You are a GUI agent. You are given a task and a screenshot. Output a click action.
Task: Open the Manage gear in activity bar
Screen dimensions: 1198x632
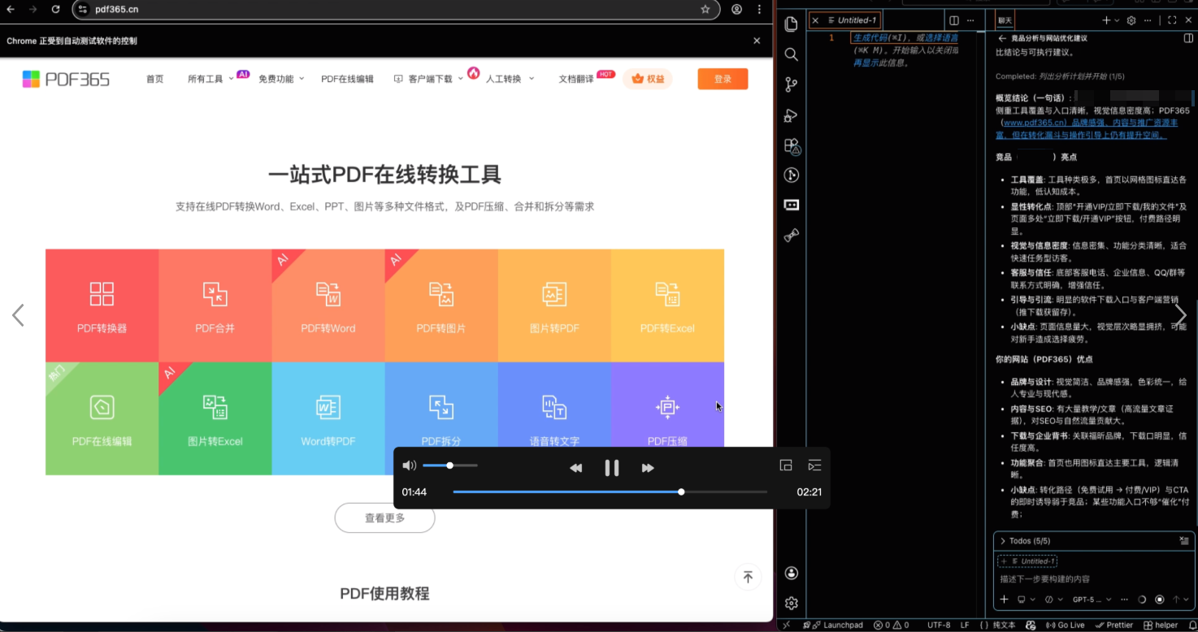791,604
